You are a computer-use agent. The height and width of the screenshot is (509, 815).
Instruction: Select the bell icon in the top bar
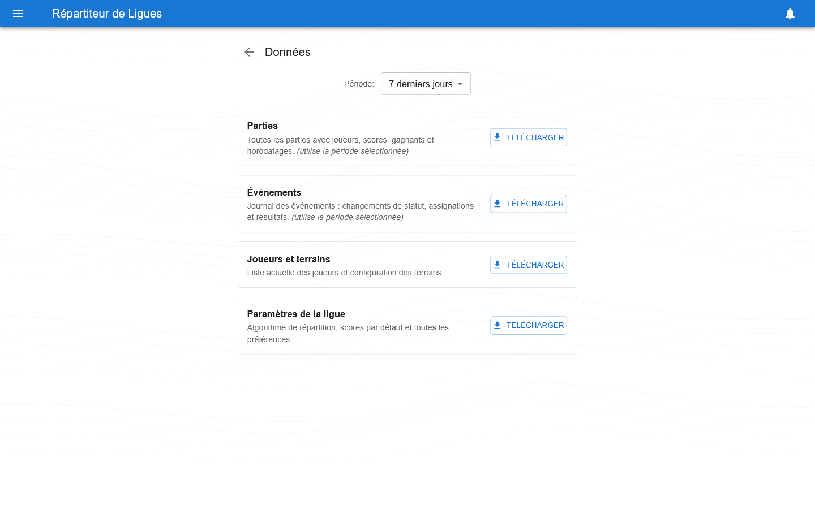(x=791, y=14)
